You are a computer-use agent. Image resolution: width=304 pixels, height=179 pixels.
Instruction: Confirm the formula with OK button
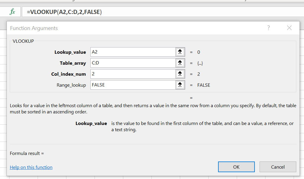click(x=236, y=167)
